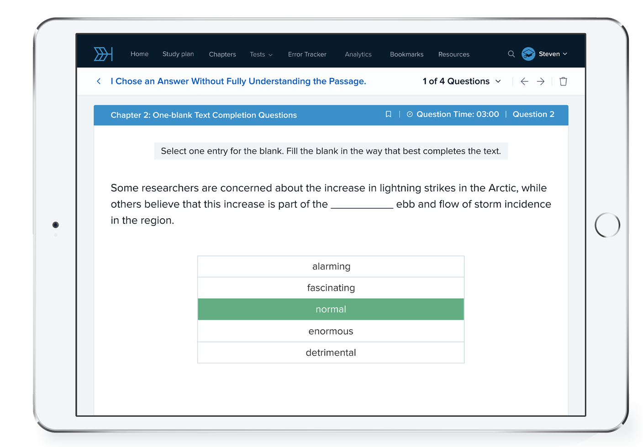
Task: Go back using the left chevron
Action: tap(99, 81)
